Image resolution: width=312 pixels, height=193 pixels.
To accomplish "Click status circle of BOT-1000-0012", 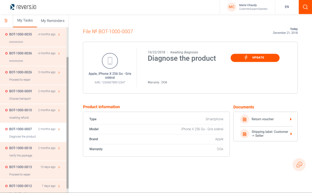I will [x=6, y=186].
